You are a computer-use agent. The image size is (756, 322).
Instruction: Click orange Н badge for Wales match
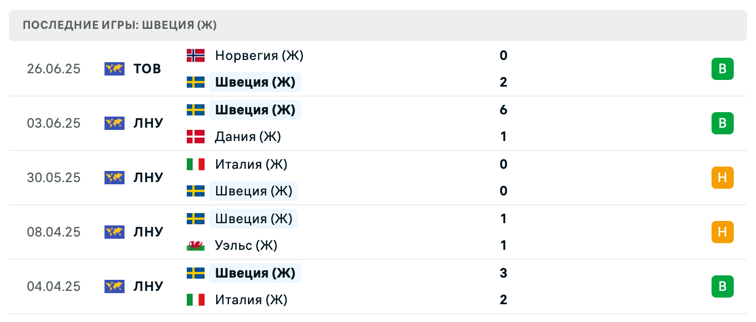(x=722, y=232)
